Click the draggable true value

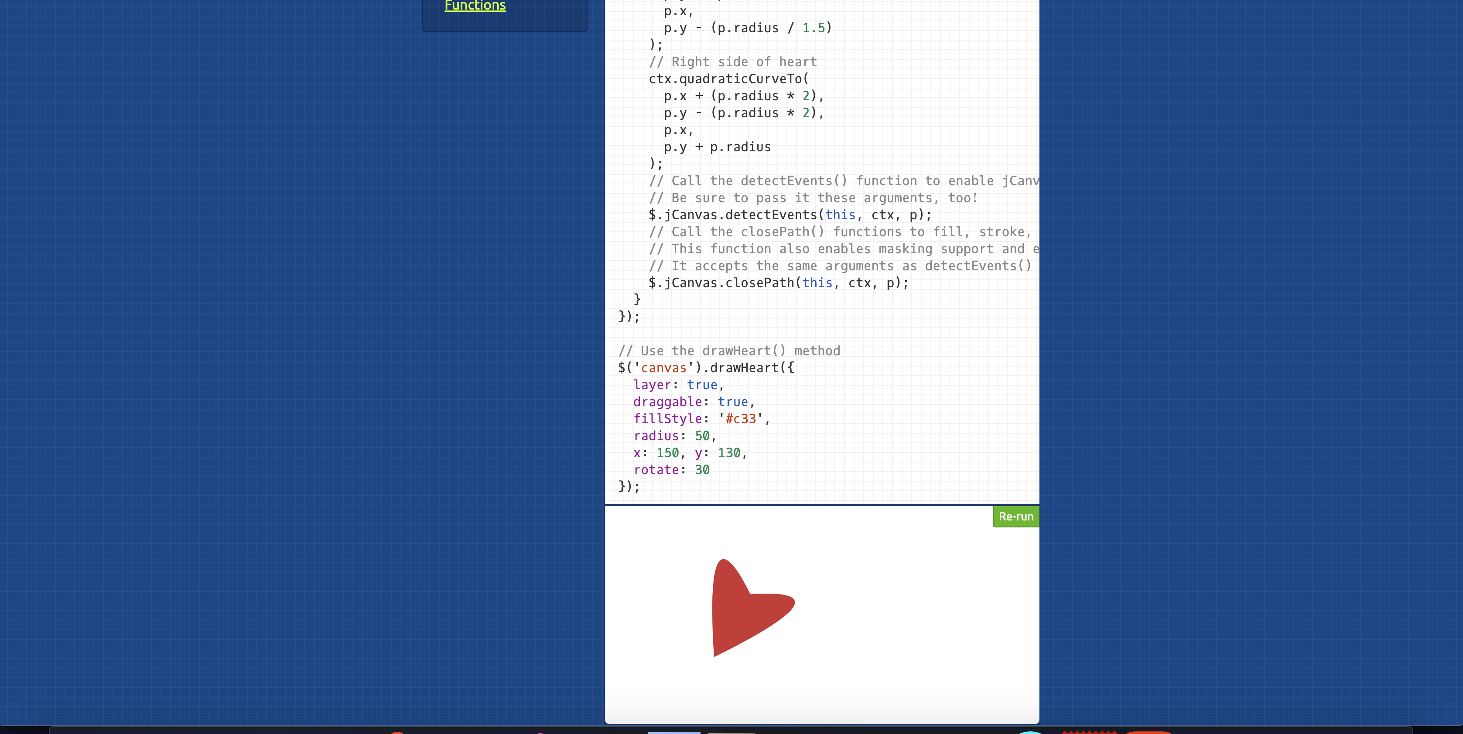pyautogui.click(x=733, y=402)
